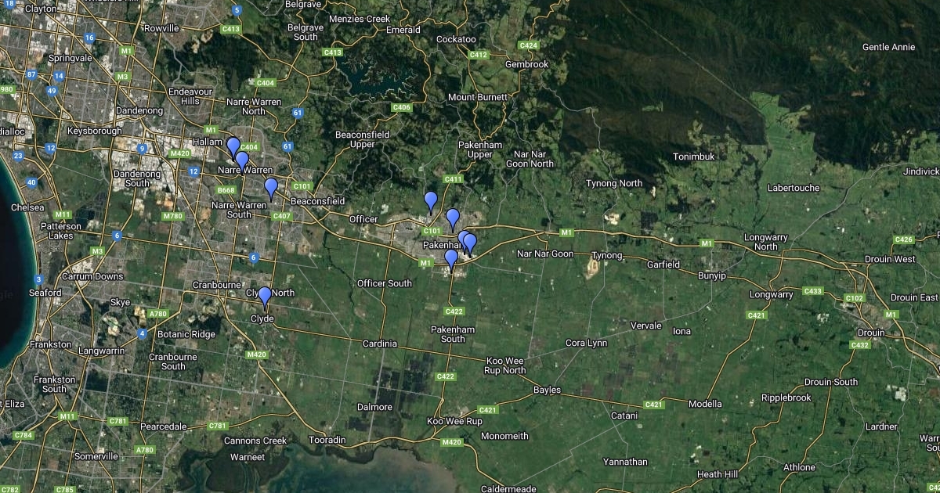This screenshot has height=493, width=940.
Task: Select the marker just above Narre Warren label
Action: pos(242,160)
